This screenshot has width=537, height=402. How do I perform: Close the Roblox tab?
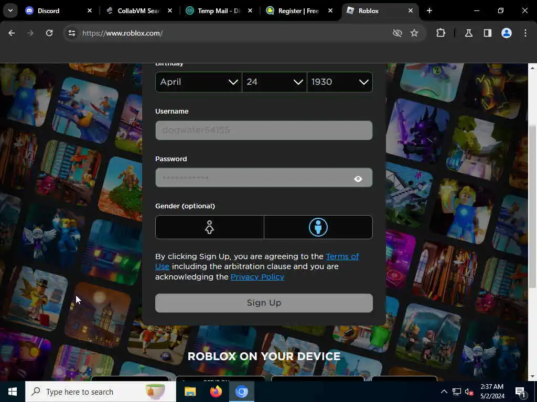coord(410,10)
